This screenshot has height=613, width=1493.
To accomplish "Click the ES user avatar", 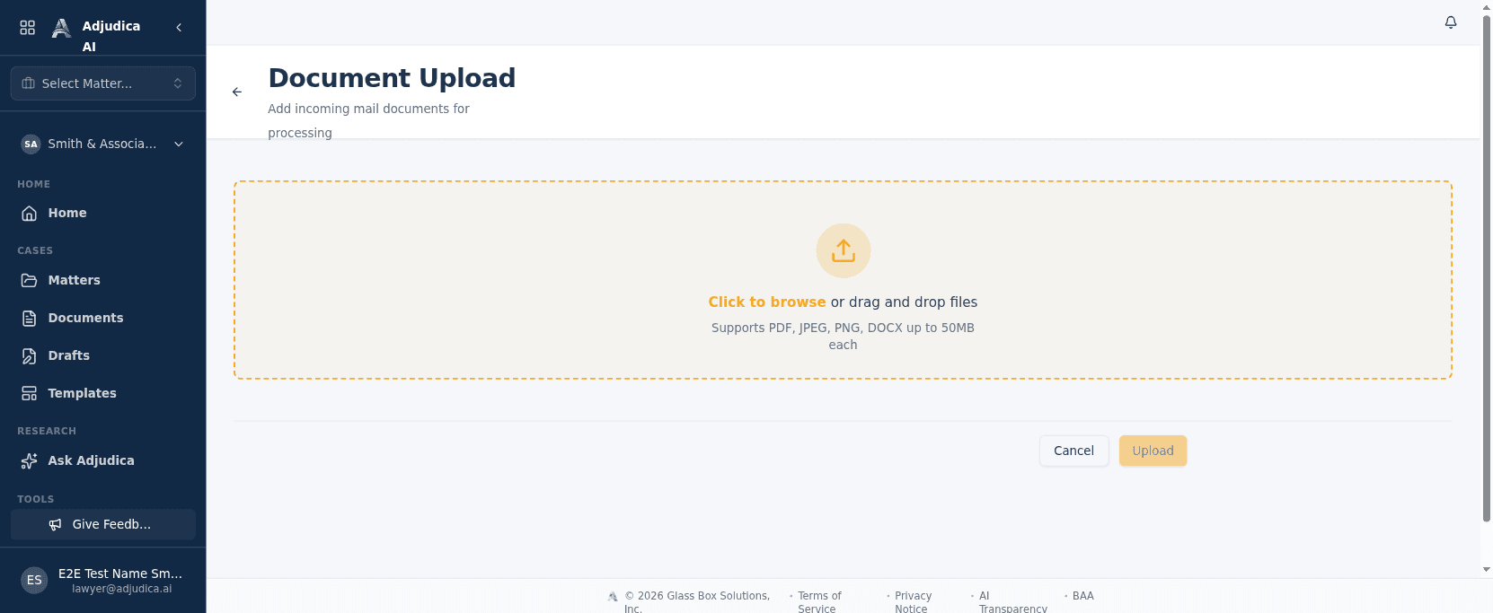I will (x=34, y=580).
